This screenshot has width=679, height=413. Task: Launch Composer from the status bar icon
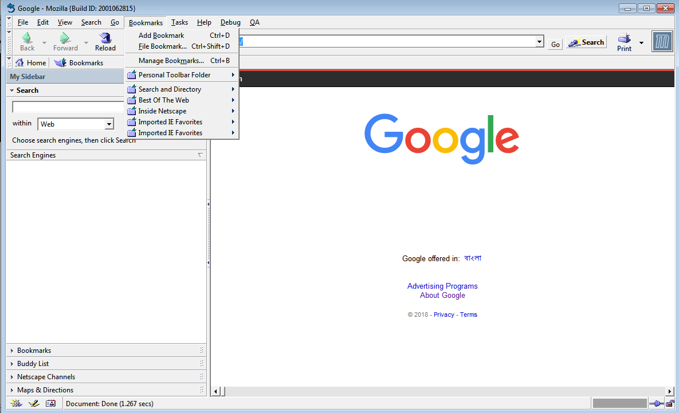[33, 403]
